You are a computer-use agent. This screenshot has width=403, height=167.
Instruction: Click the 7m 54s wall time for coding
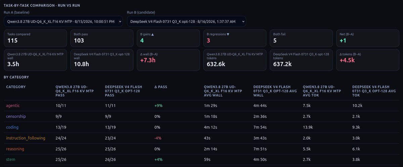coord(260,127)
